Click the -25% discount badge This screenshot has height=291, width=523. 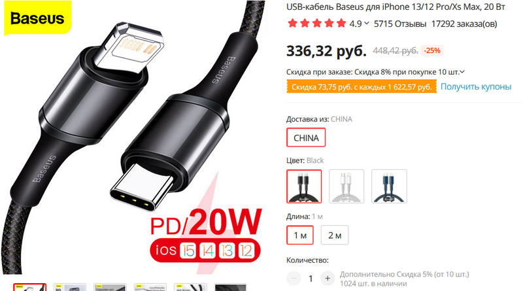432,51
